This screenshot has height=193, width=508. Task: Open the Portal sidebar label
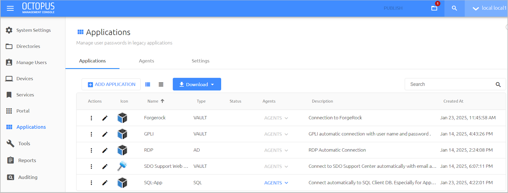coord(23,111)
